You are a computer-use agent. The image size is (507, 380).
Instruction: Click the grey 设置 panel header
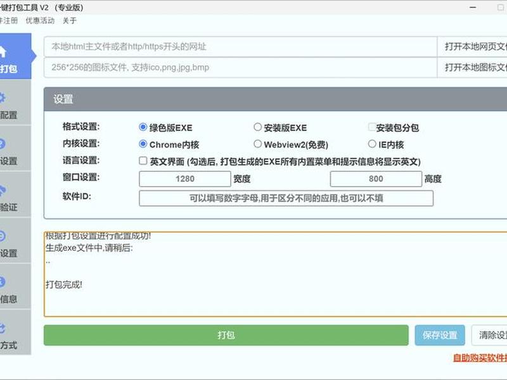[x=276, y=99]
